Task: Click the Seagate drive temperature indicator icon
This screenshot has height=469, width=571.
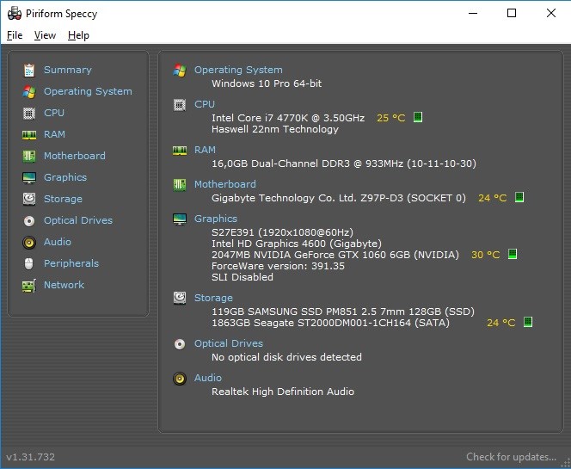Action: (x=528, y=322)
